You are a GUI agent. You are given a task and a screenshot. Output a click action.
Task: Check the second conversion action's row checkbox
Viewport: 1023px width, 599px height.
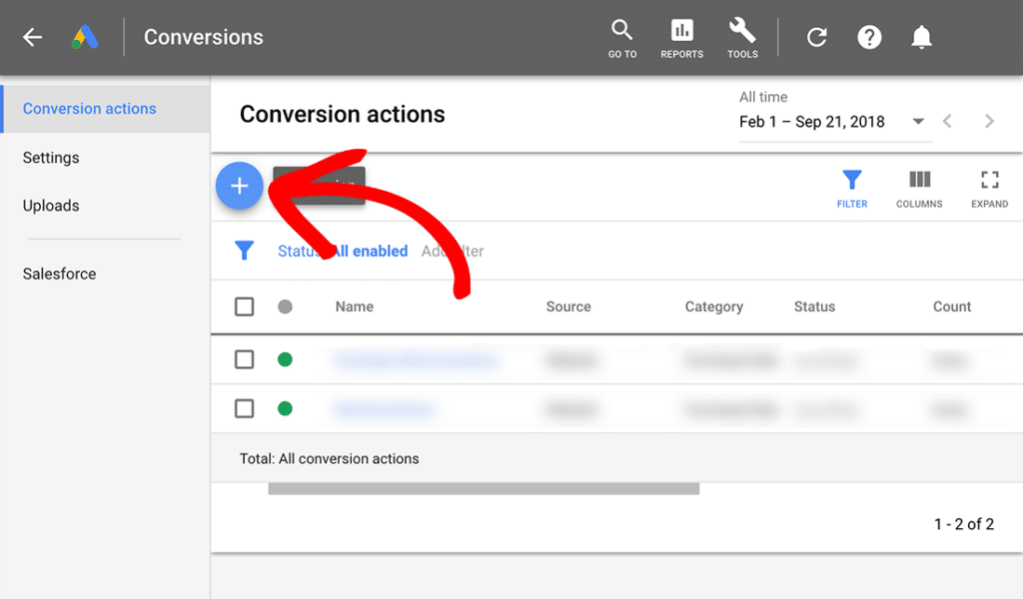(244, 409)
